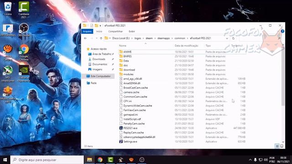The width and height of the screenshot is (292, 164).
Task: Select Rede in navigation pane
Action: (x=94, y=83)
